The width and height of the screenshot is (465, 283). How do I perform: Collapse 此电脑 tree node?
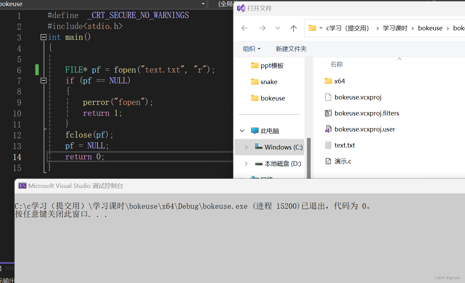click(x=242, y=131)
